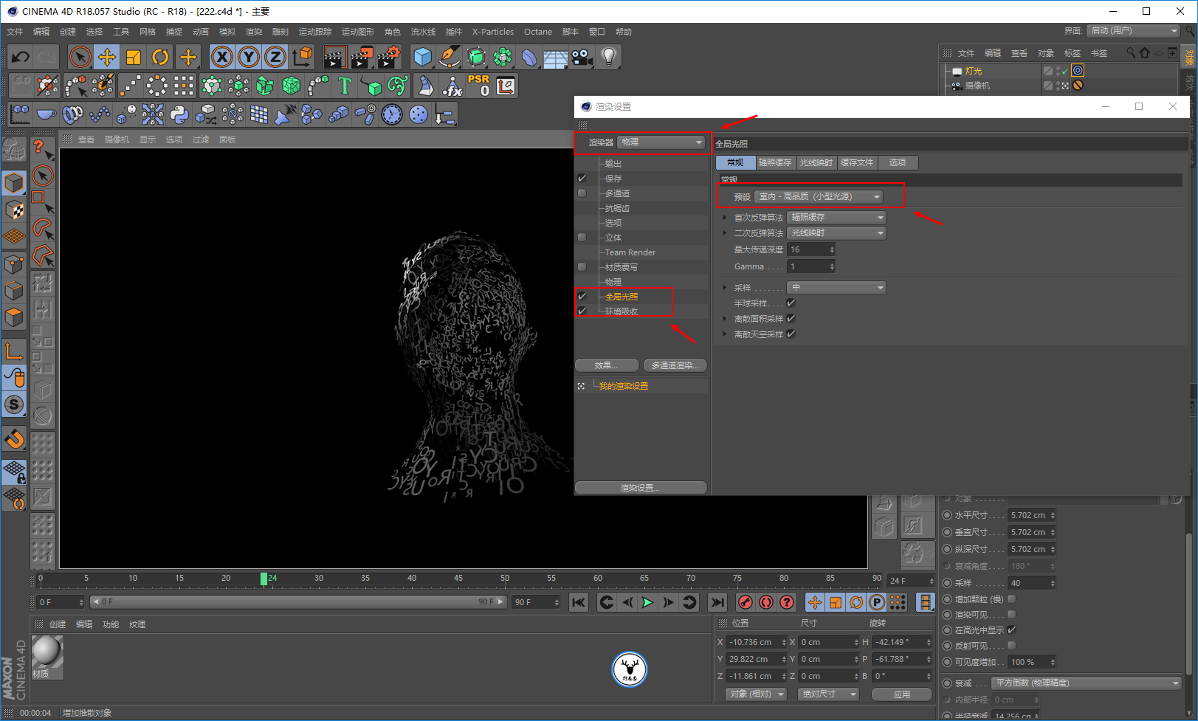Toggle the 保存 checkbox in render settings

click(582, 179)
